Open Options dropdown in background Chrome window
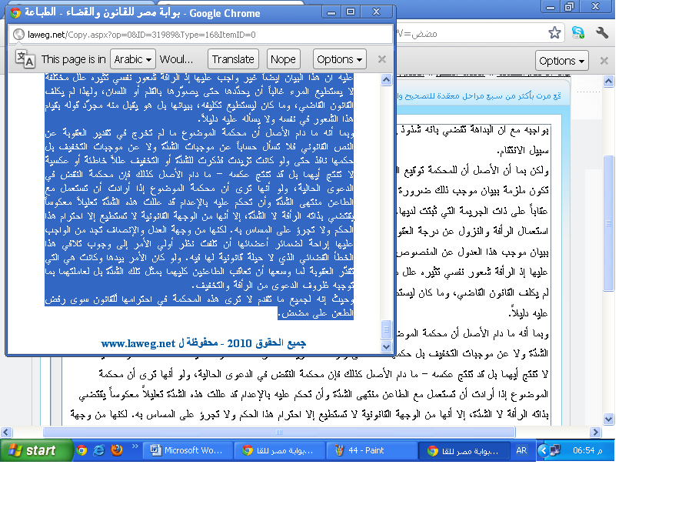 [x=562, y=61]
